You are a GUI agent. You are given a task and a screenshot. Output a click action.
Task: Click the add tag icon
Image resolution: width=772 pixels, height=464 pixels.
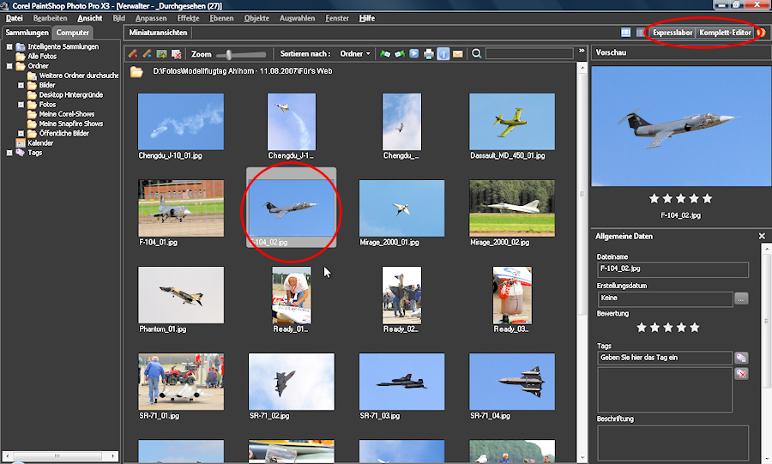click(741, 358)
